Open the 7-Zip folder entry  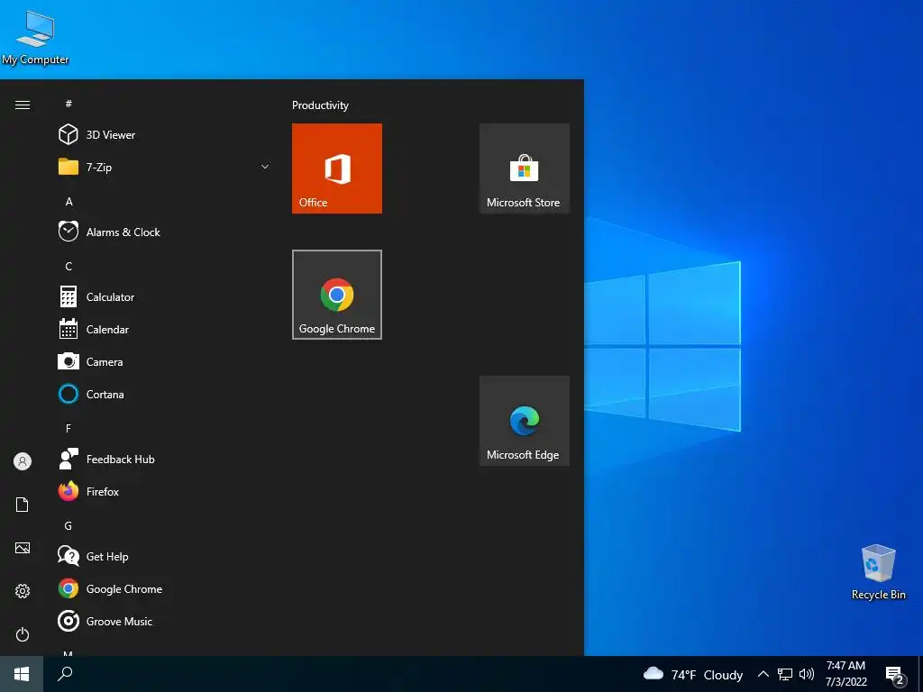165,167
